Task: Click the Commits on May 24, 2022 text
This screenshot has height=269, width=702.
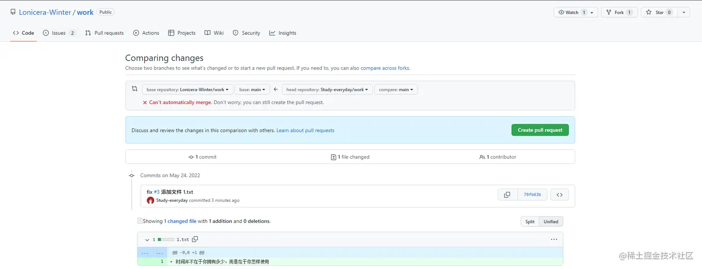Action: tap(170, 175)
